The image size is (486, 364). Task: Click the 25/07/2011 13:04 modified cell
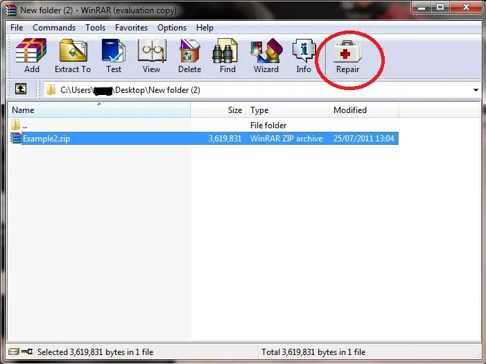(x=363, y=138)
